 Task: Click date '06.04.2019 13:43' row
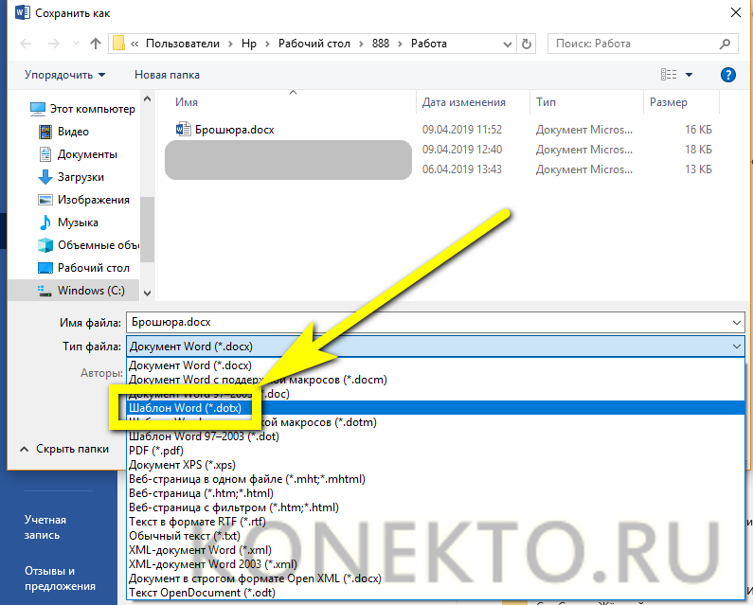coord(462,169)
